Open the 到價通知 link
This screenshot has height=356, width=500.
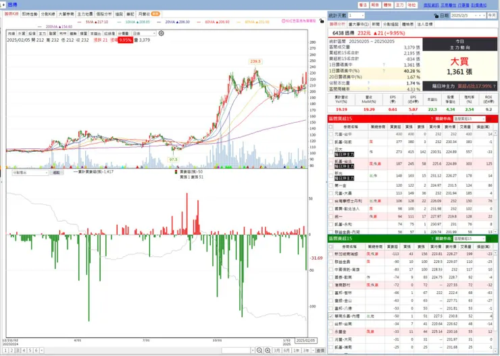478,5
